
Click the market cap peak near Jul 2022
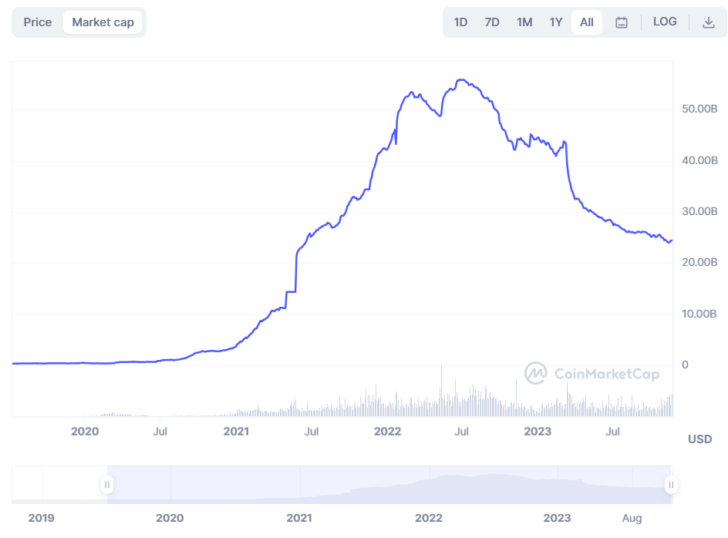[461, 79]
